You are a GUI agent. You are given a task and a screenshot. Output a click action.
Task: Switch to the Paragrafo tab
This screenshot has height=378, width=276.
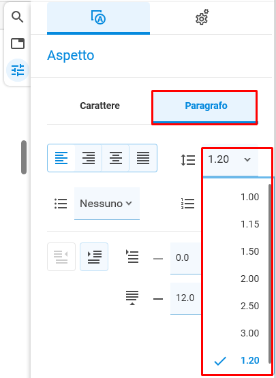(206, 106)
